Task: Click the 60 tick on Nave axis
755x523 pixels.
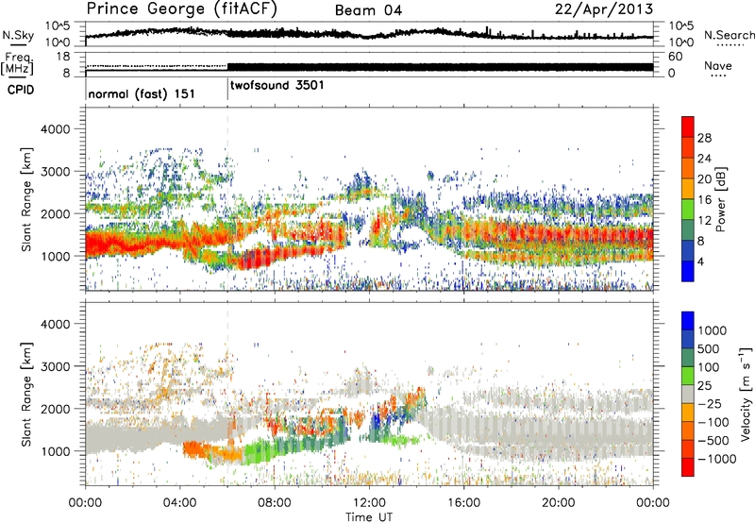Action: coord(675,57)
